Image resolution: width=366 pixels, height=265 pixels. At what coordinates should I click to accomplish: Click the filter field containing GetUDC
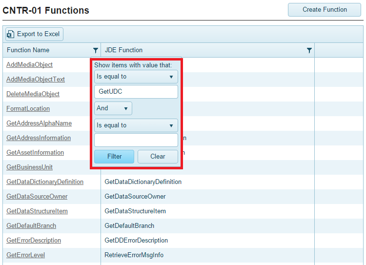[136, 92]
